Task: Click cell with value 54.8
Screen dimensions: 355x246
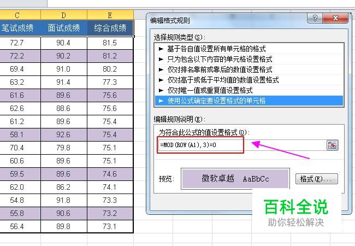Action: pyautogui.click(x=20, y=201)
